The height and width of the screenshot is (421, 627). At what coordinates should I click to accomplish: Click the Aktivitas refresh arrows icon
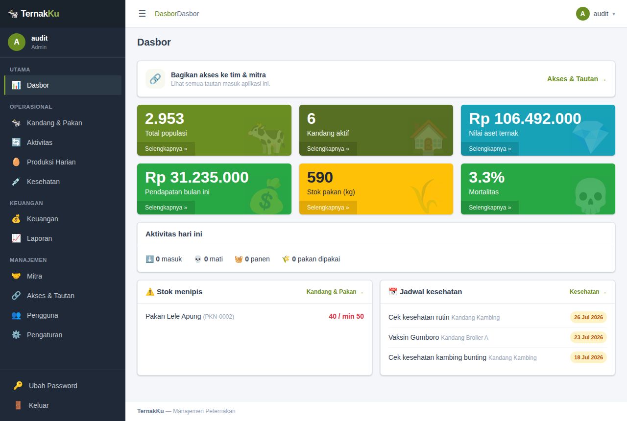[x=16, y=142]
